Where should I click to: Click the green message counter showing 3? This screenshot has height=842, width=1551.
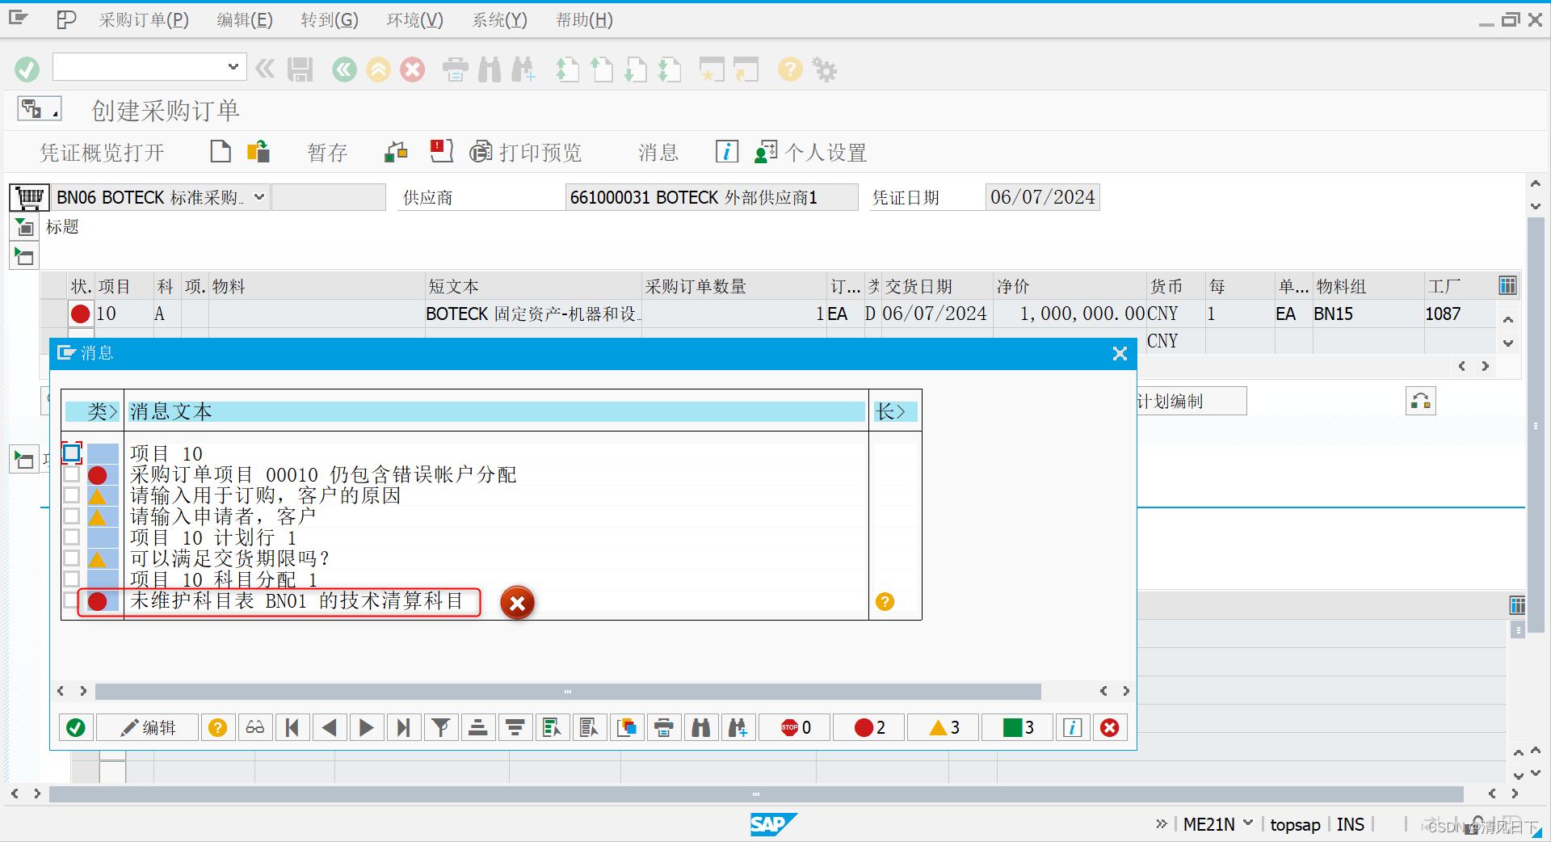click(1016, 727)
